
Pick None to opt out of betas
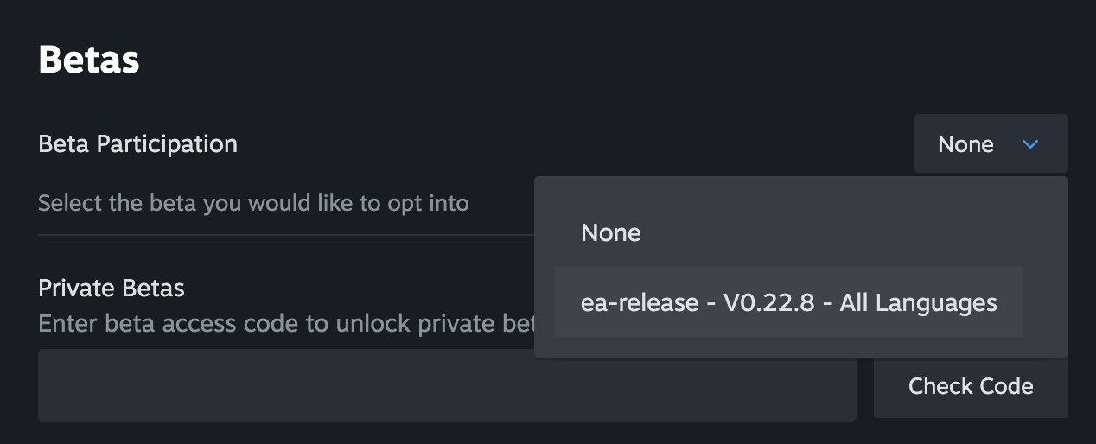[611, 232]
